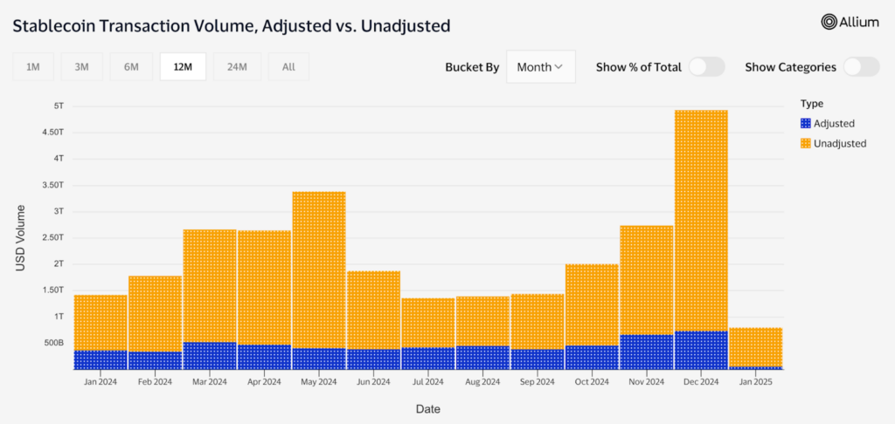Click the Mar 2024 blue adjusted segment
Screen dimensions: 895x424
210,355
